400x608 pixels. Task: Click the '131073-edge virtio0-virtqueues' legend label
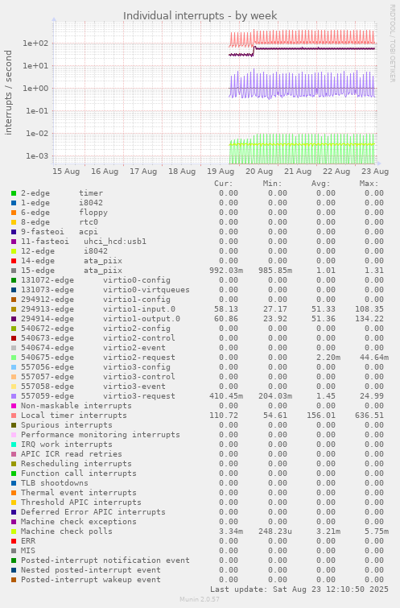[105, 290]
